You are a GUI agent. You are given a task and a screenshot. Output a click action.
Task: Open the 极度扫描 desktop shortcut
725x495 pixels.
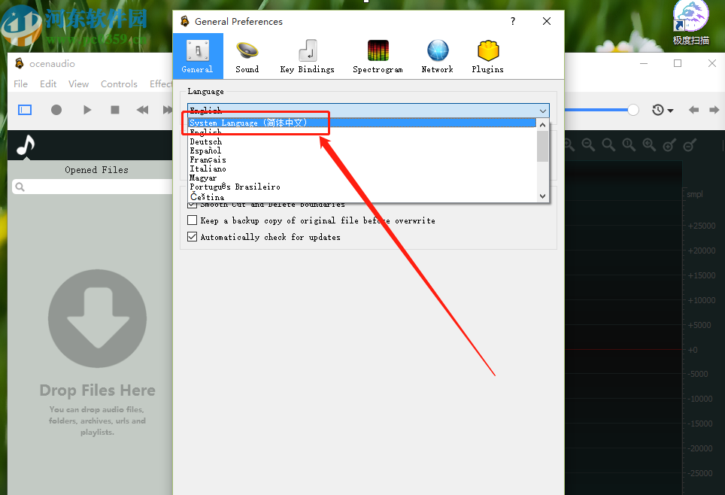(x=691, y=23)
